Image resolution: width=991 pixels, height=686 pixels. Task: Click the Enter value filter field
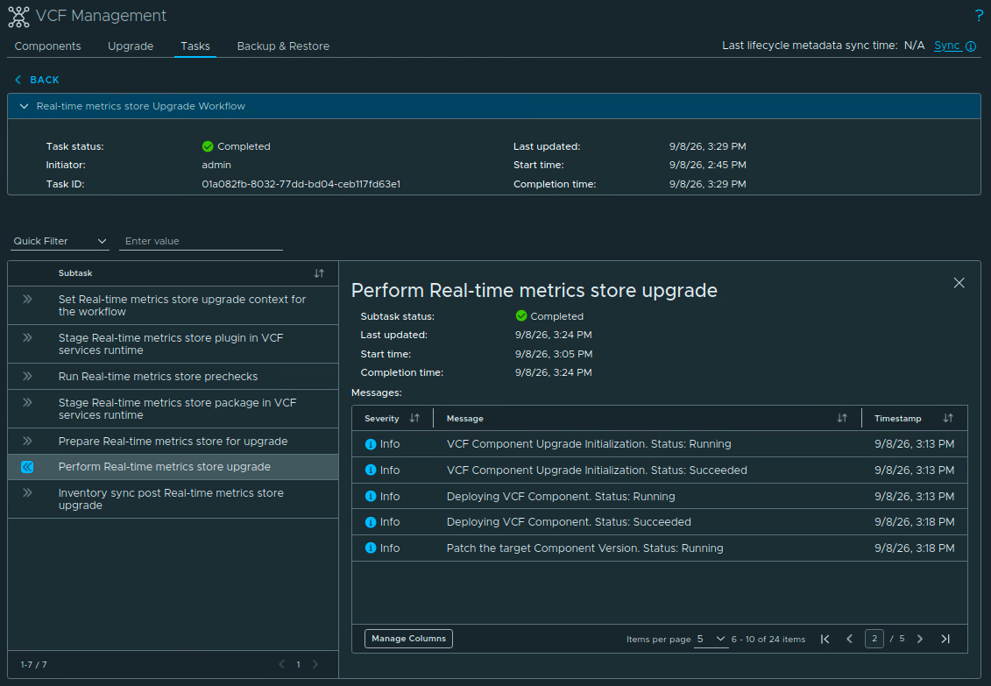coord(201,241)
